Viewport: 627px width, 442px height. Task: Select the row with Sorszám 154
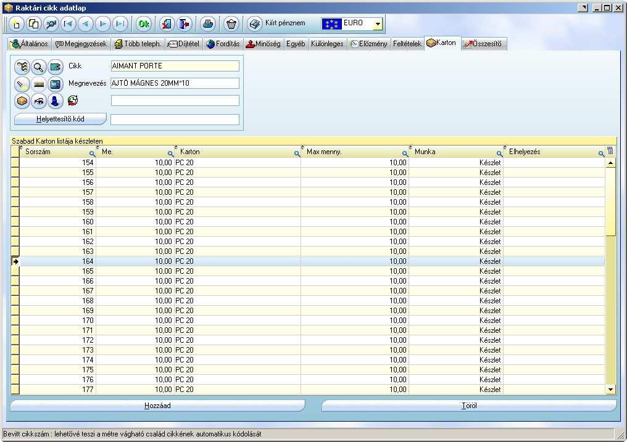308,163
